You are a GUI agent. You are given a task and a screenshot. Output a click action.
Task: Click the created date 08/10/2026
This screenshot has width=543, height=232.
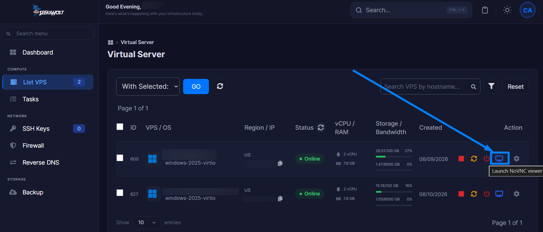[433, 194]
